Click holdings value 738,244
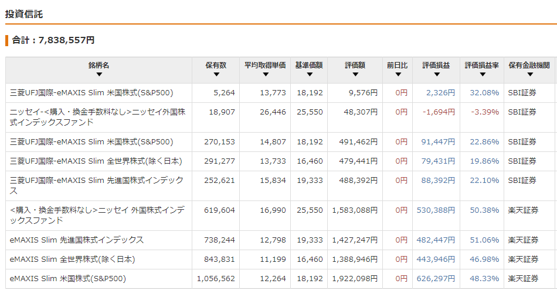Image resolution: width=557 pixels, height=294 pixels. [219, 240]
